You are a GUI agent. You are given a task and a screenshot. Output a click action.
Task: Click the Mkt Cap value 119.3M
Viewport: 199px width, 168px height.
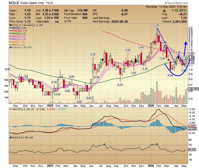82,11
